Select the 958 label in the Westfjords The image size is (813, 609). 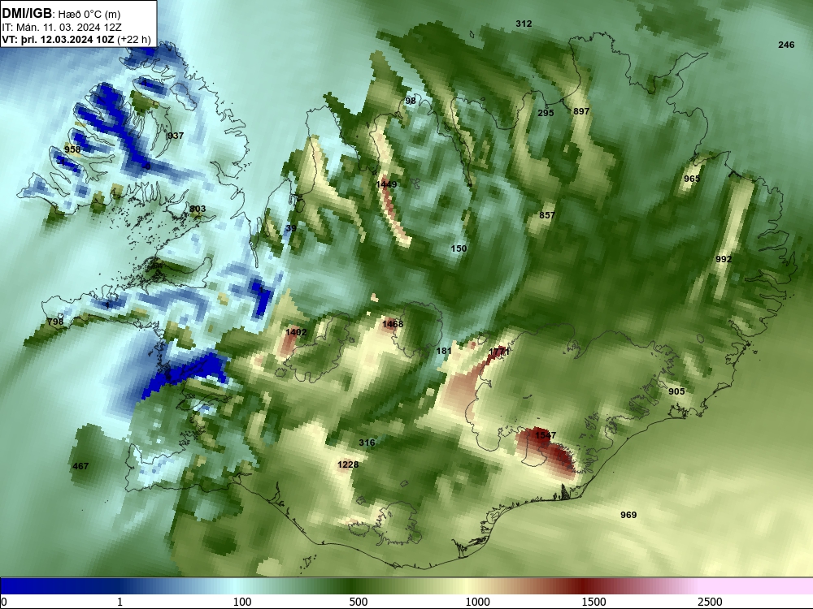72,149
